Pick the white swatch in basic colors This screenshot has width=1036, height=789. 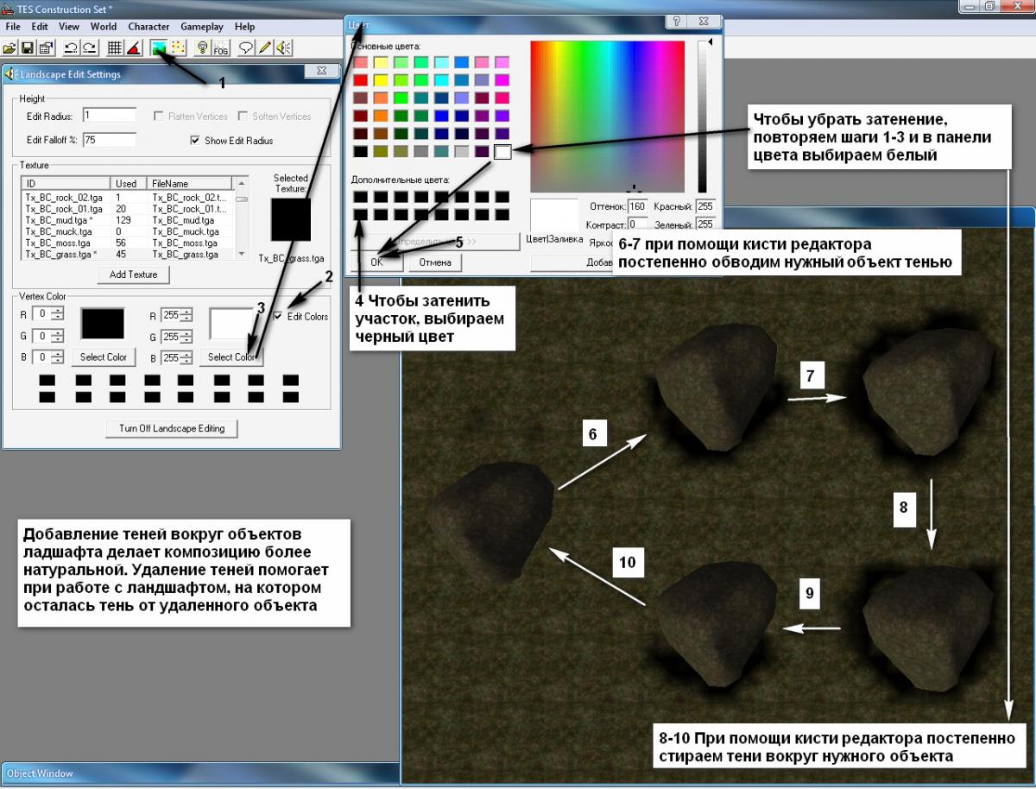point(502,152)
